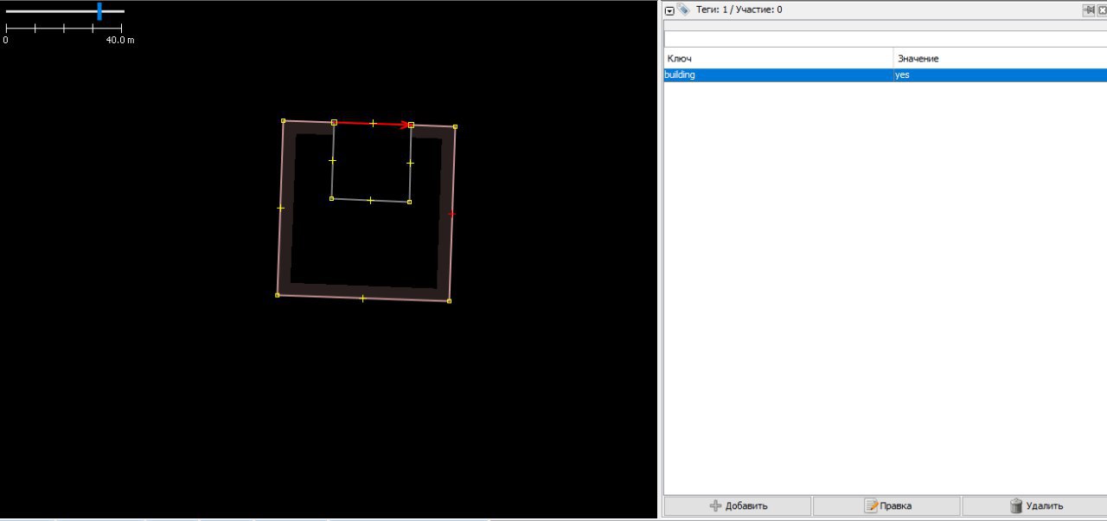Click the red midpoint cross on the right edge
Viewport: 1107px width, 521px height.
point(451,213)
